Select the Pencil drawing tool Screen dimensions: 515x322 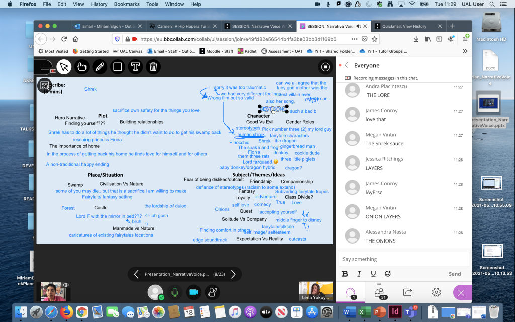100,67
